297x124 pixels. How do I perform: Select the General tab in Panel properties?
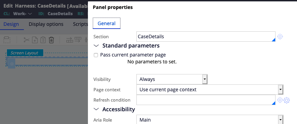[x=107, y=23]
